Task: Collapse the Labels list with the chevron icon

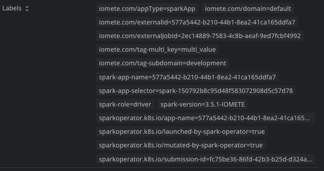Action: click(27, 9)
